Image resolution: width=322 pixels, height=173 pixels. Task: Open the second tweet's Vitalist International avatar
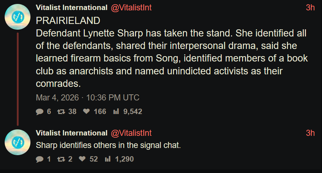pyautogui.click(x=17, y=142)
